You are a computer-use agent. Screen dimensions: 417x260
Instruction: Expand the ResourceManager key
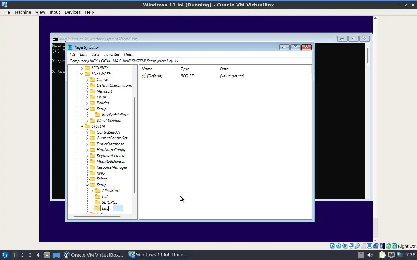(x=87, y=167)
